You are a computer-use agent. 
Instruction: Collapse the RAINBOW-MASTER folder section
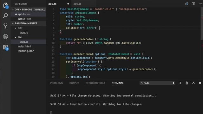click(13, 23)
